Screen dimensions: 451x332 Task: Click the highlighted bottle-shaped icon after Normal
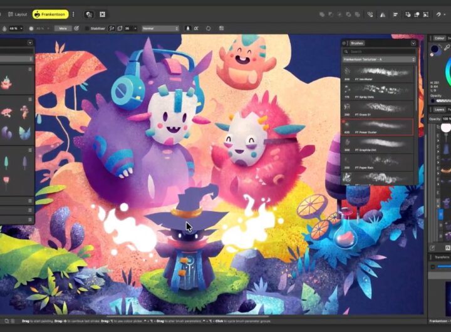(x=188, y=28)
